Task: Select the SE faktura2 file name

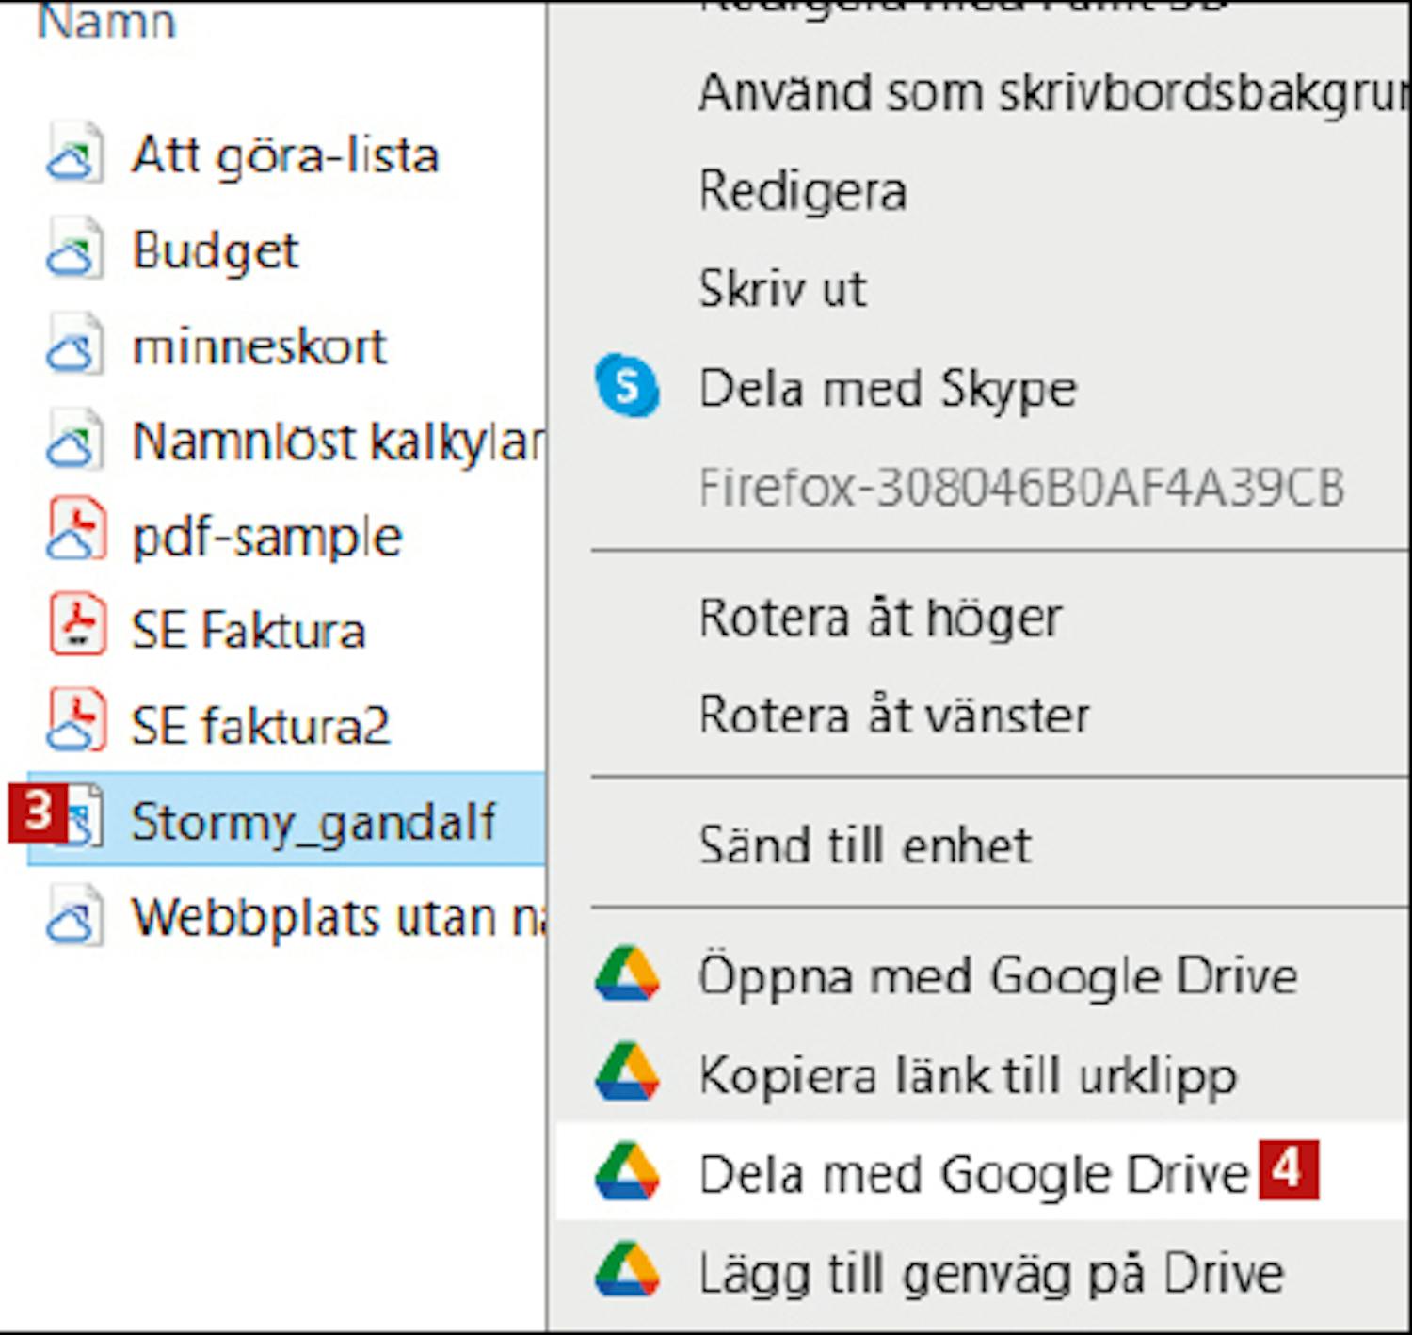Action: (x=260, y=726)
